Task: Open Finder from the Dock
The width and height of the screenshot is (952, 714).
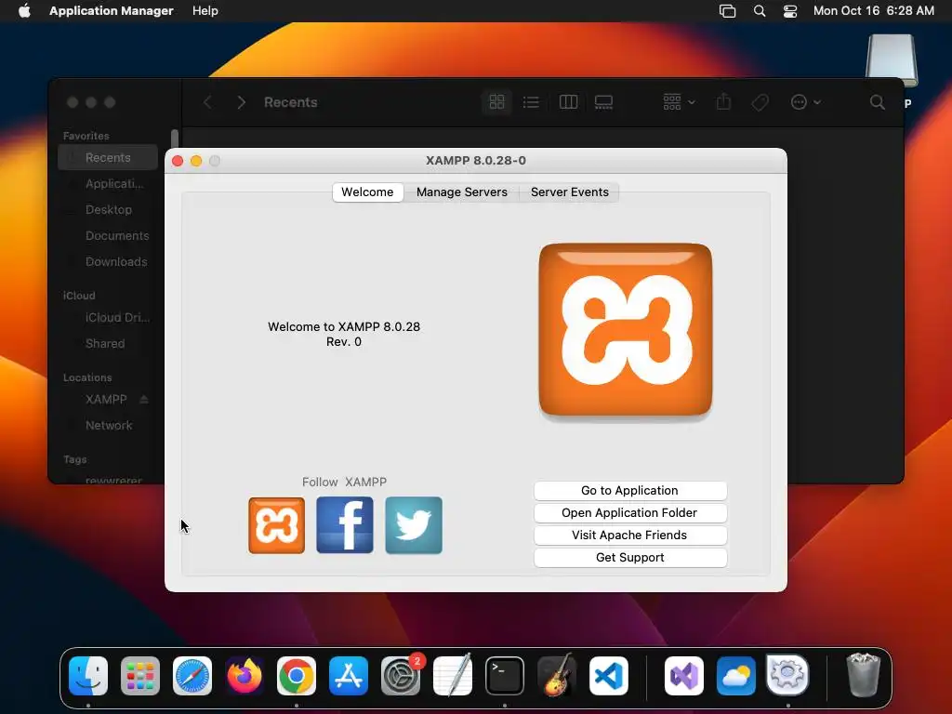Action: click(x=88, y=676)
